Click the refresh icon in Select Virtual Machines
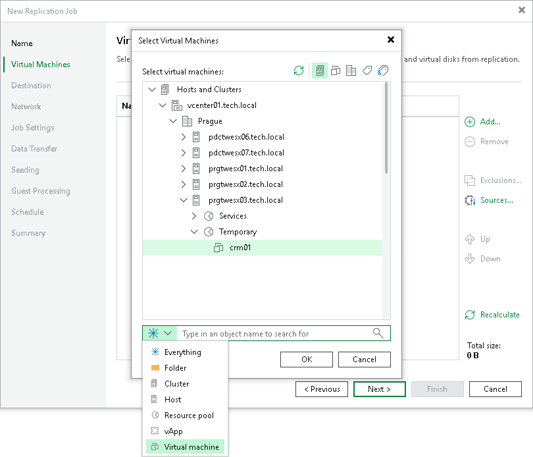This screenshot has width=533, height=457. tap(299, 70)
